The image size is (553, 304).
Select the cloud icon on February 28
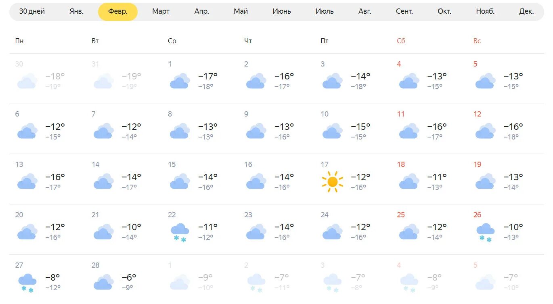pyautogui.click(x=104, y=282)
